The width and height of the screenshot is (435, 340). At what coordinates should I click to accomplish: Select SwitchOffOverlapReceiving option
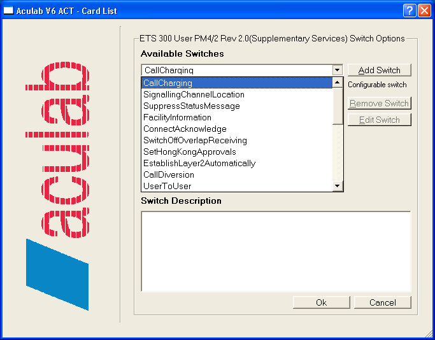[x=237, y=140]
